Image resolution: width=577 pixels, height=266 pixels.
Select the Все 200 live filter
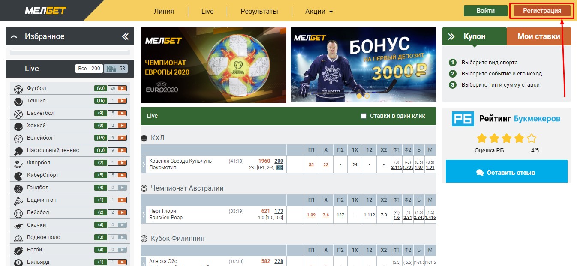click(x=89, y=69)
